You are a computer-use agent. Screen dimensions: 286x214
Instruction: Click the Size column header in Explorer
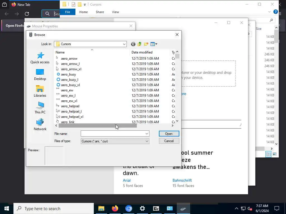click(258, 29)
